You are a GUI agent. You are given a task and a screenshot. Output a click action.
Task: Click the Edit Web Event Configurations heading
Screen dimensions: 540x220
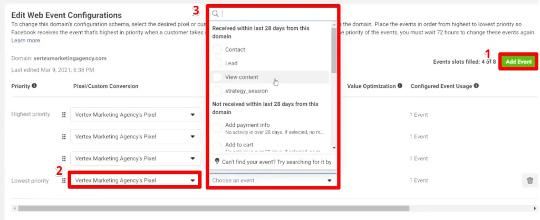[66, 15]
